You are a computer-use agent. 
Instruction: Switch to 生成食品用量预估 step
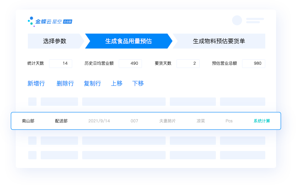click(128, 41)
